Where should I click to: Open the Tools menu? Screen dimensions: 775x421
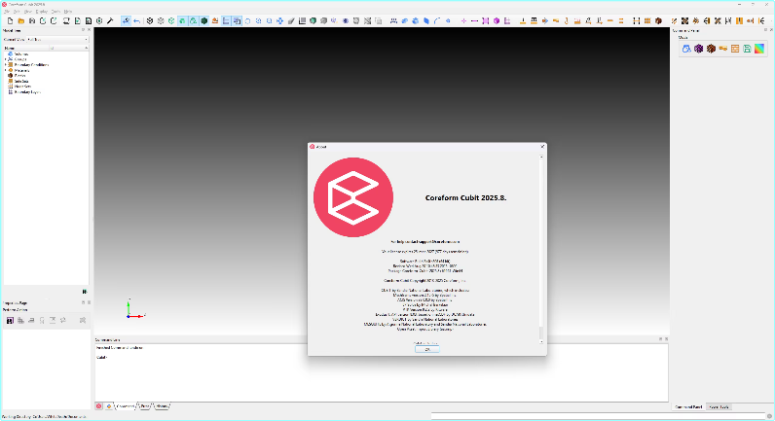[55, 12]
